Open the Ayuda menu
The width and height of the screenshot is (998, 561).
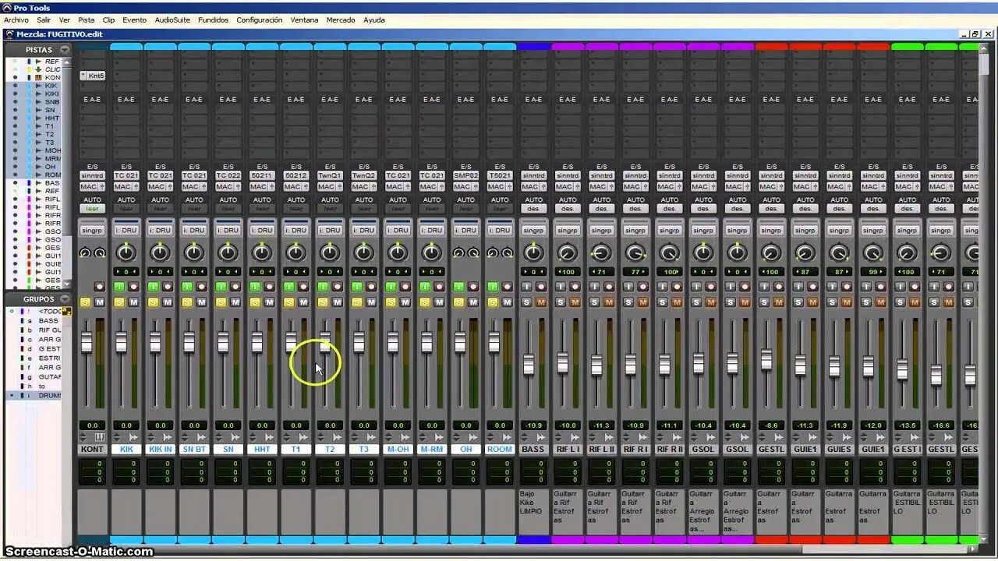(x=374, y=19)
